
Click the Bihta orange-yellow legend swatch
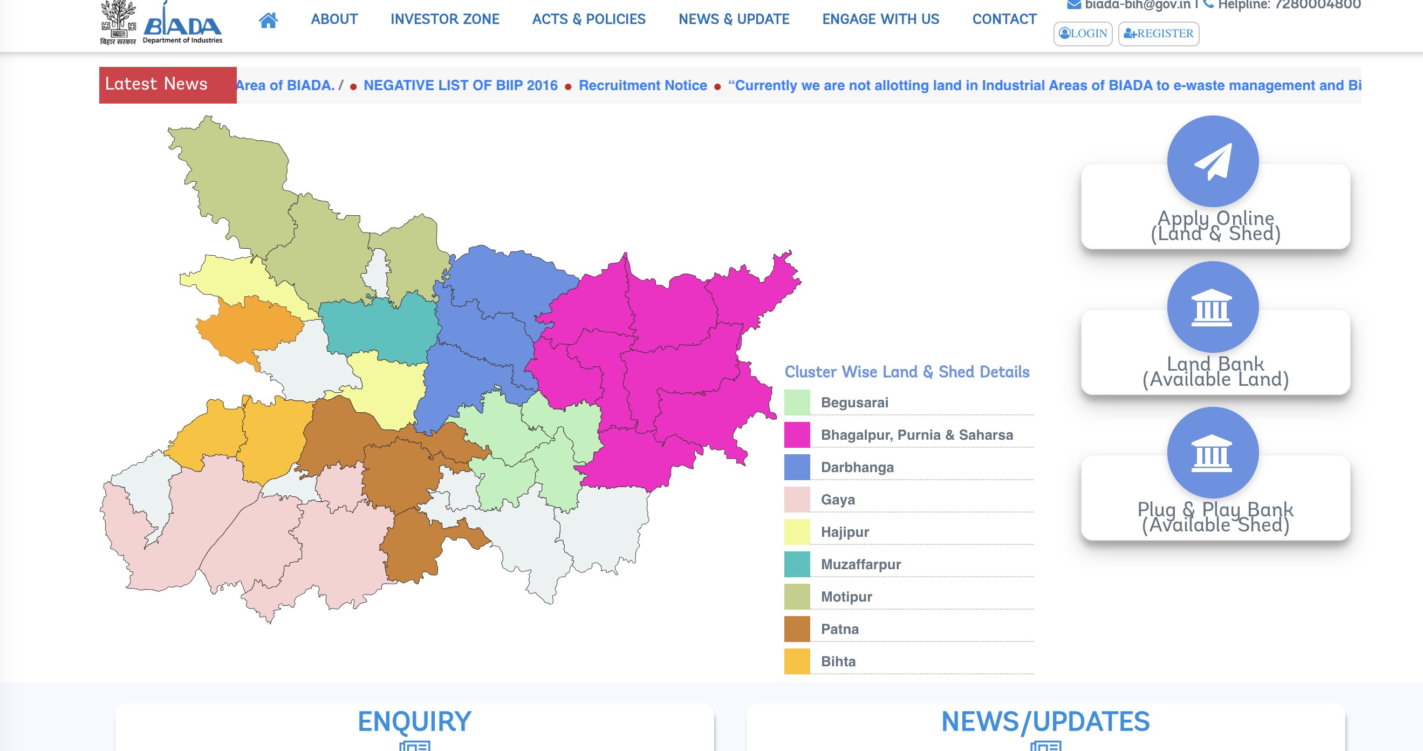pyautogui.click(x=797, y=661)
